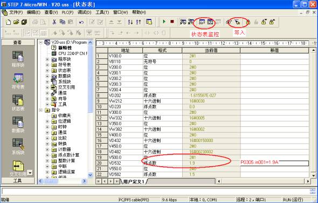This screenshot has width=318, height=203.
Task: Open the Options toolbar icon
Action: [x=149, y=22]
